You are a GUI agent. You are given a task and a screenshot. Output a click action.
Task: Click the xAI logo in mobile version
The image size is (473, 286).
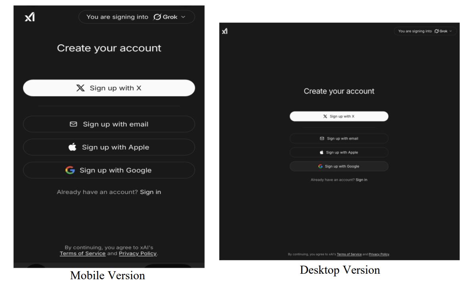point(29,17)
